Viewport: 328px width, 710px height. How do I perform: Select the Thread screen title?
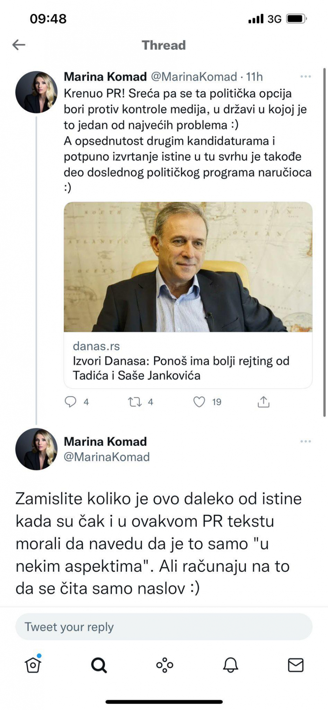(164, 45)
